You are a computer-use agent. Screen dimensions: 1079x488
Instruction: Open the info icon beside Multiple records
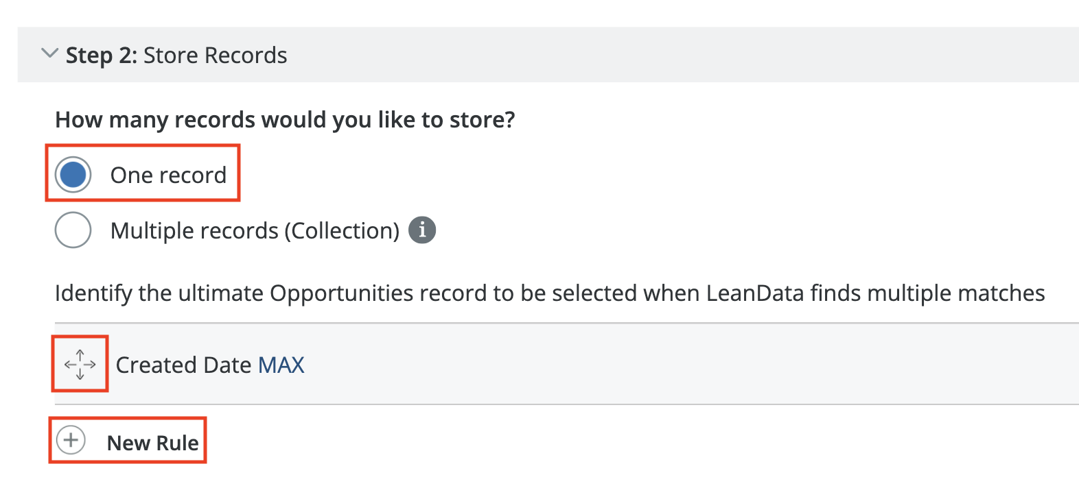coord(422,230)
